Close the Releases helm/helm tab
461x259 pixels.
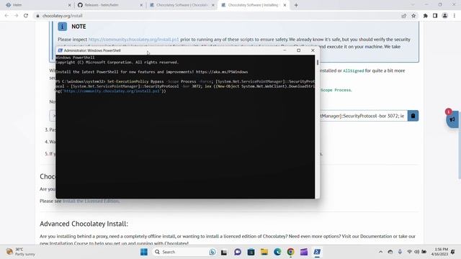[x=141, y=5]
